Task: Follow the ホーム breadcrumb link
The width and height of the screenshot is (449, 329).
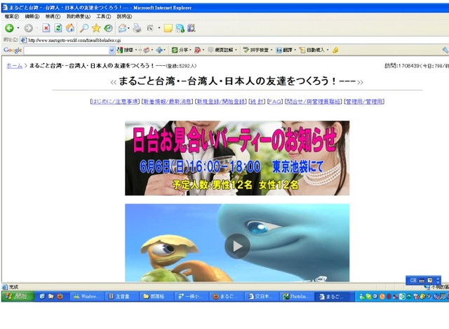Action: coord(14,66)
